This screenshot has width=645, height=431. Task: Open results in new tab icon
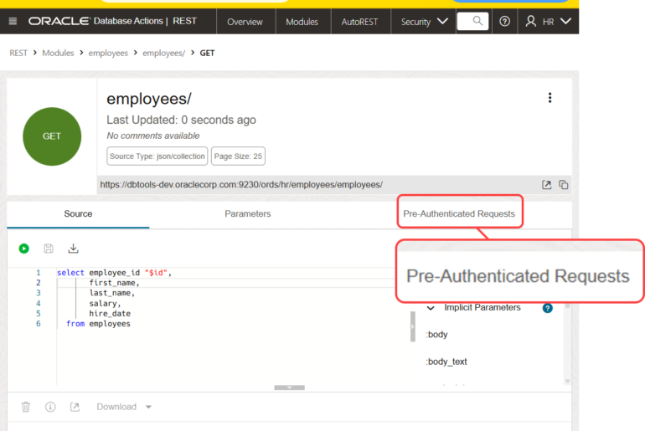[x=75, y=407]
